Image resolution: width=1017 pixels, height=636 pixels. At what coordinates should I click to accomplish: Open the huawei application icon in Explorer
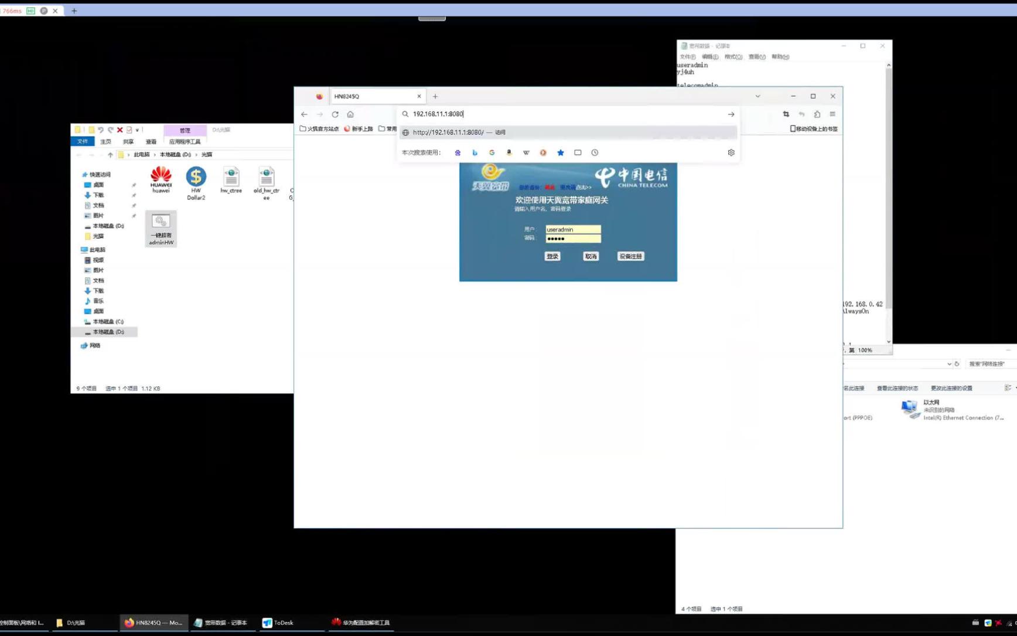coord(161,179)
